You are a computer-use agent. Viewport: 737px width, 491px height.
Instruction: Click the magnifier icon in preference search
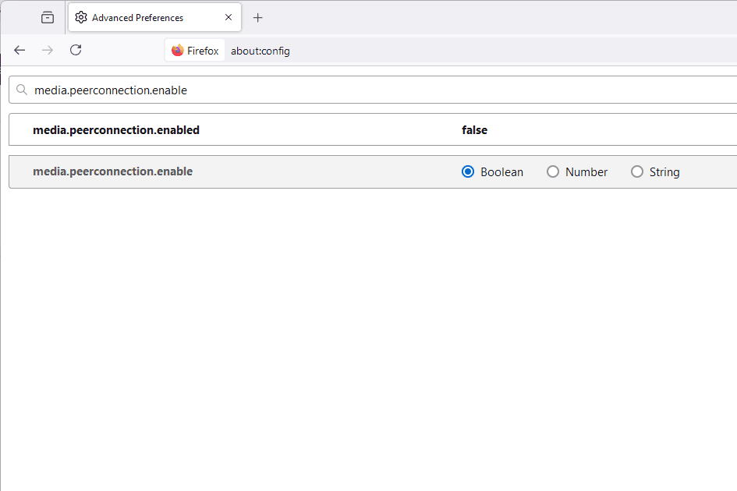point(22,90)
